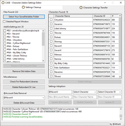Select #NA - Cylfina Nightwood checkbox
The image size is (125, 126).
coord(5,43)
